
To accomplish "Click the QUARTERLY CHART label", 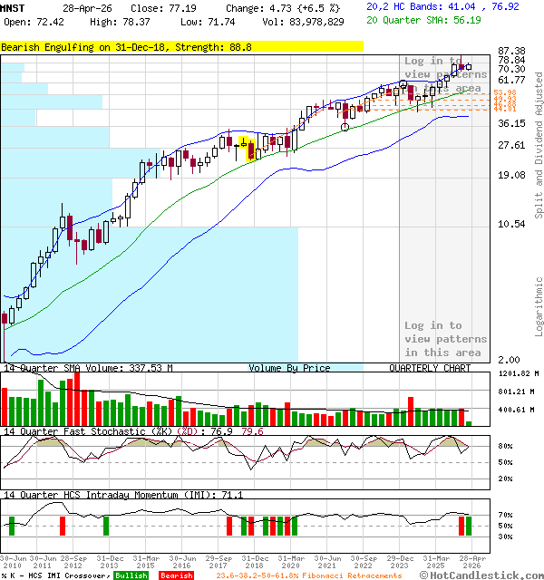I will tap(430, 368).
